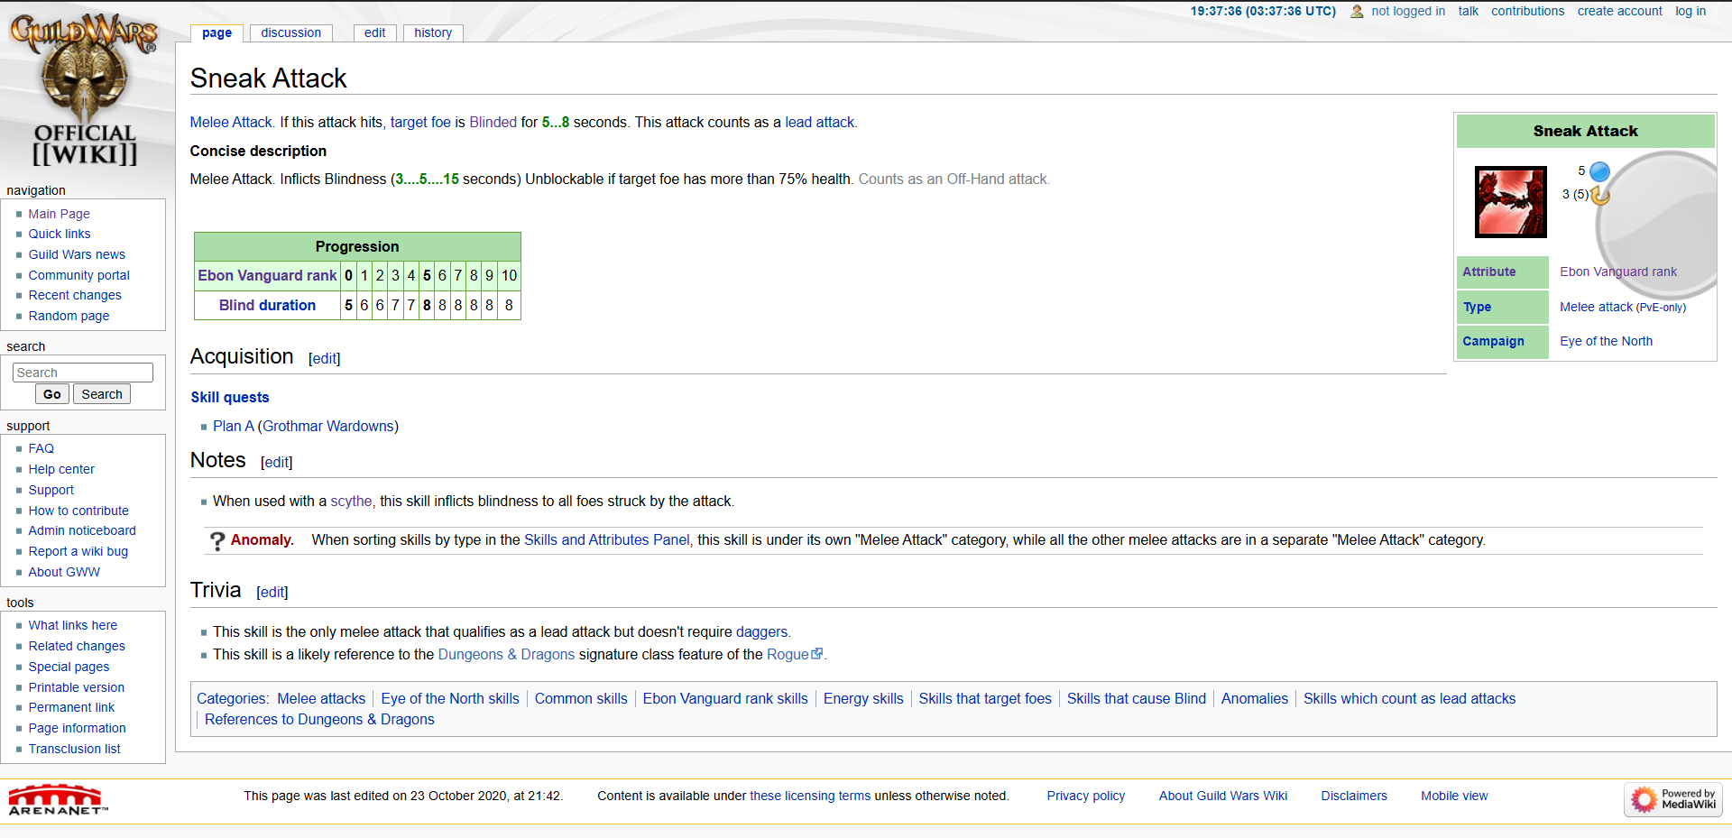Open the Skill quests link
Image resolution: width=1732 pixels, height=838 pixels.
click(230, 397)
